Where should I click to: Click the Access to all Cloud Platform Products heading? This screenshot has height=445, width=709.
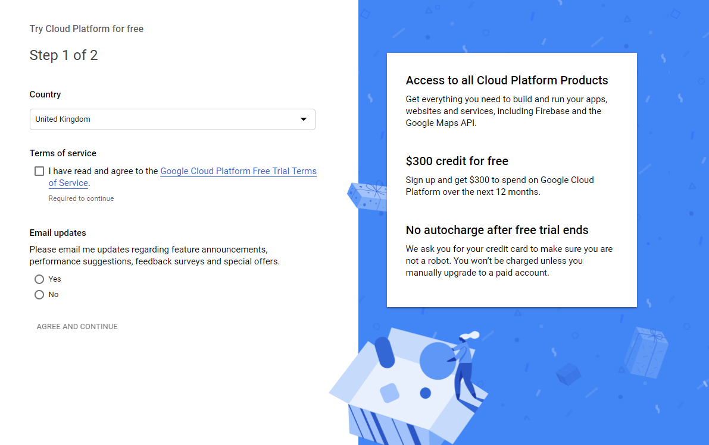tap(507, 80)
